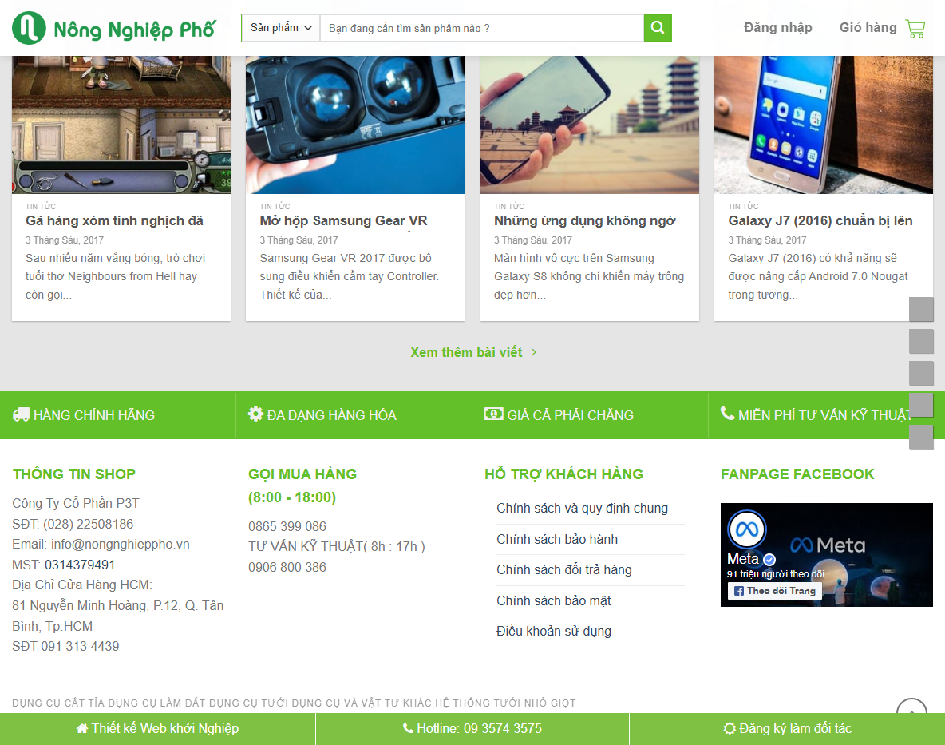This screenshot has height=745, width=945.
Task: Click the Nông Nghiệp Phố logo
Action: pyautogui.click(x=112, y=28)
